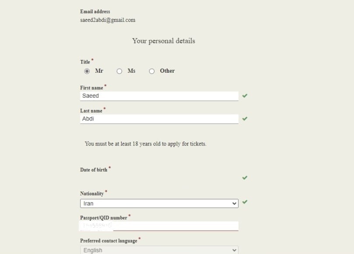Viewport: 354px width, 254px height.
Task: Click the Title field label
Action: [x=85, y=62]
